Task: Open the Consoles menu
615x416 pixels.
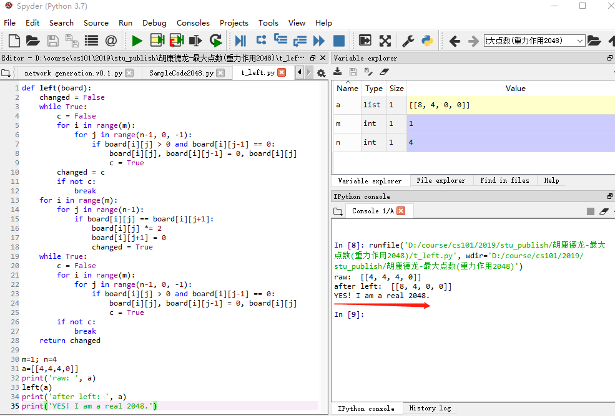Action: tap(193, 22)
